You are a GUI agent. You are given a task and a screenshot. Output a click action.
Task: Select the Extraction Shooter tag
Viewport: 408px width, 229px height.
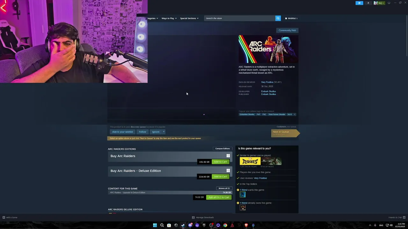[247, 114]
